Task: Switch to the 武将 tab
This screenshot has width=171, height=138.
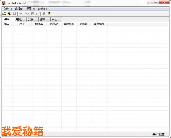Action: tap(31, 20)
